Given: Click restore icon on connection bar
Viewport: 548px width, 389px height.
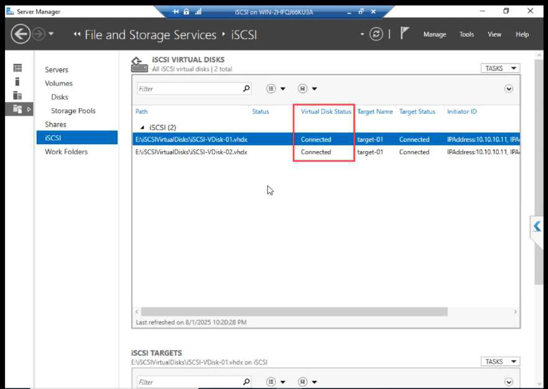Looking at the screenshot, I should [361, 12].
